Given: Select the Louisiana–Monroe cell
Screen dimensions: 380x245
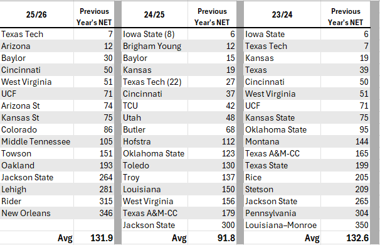Looking at the screenshot, I should [x=282, y=225].
